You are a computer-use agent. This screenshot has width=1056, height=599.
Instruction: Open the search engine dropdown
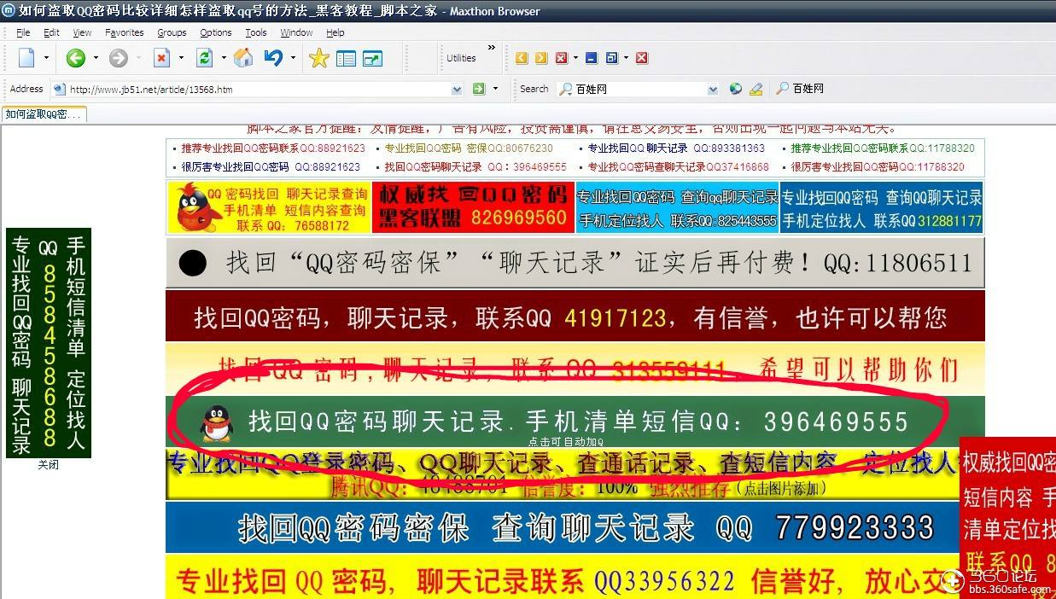713,89
